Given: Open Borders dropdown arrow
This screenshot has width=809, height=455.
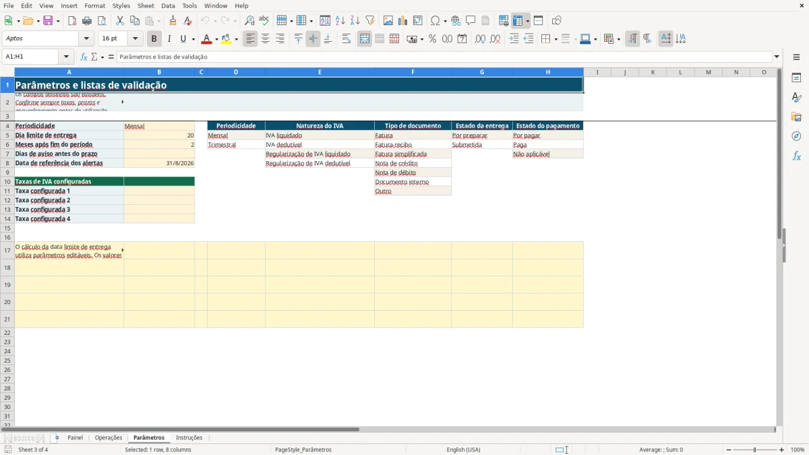Looking at the screenshot, I should pos(556,39).
